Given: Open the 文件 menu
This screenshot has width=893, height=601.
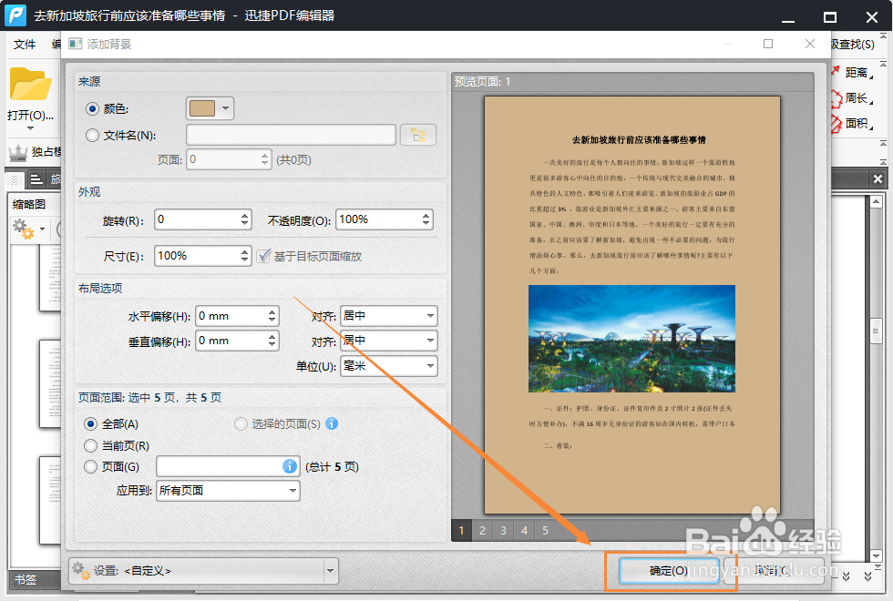Looking at the screenshot, I should point(25,43).
